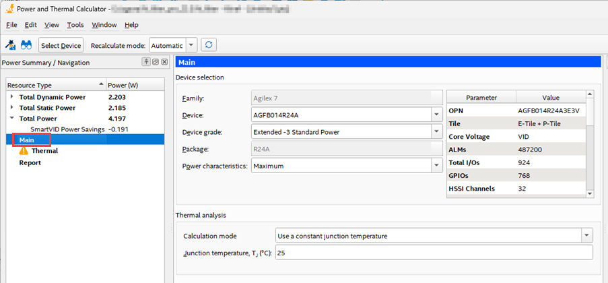Click the Tile value E-Tile + P-Tile

(539, 124)
